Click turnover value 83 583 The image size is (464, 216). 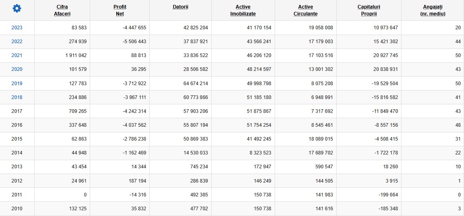79,28
